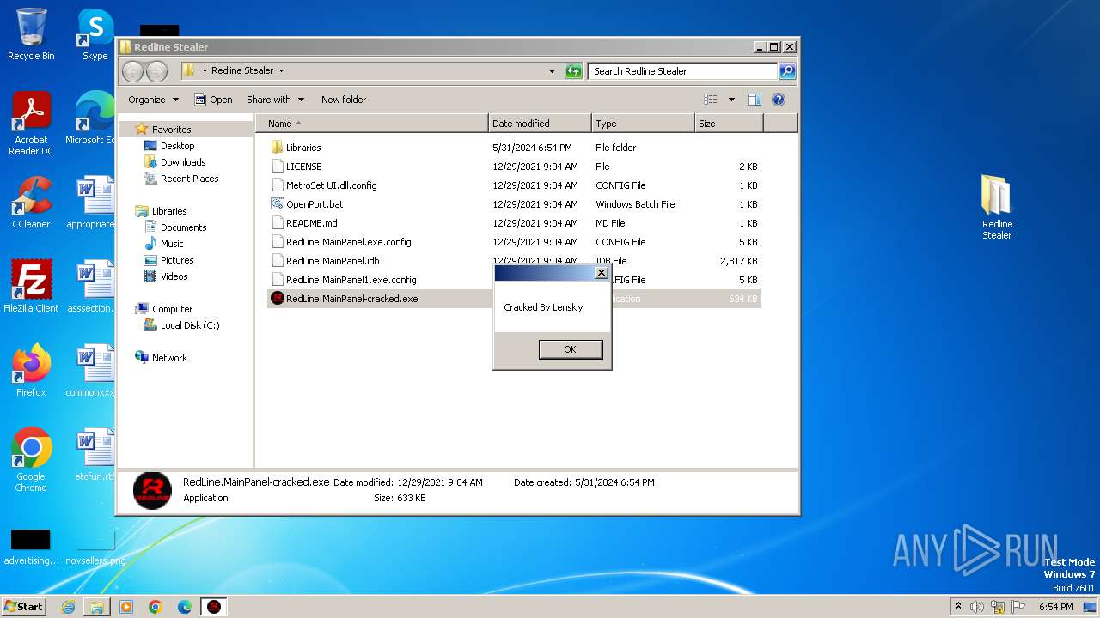Screen dimensions: 1100x618
Task: Click the volume tray icon
Action: (977, 607)
